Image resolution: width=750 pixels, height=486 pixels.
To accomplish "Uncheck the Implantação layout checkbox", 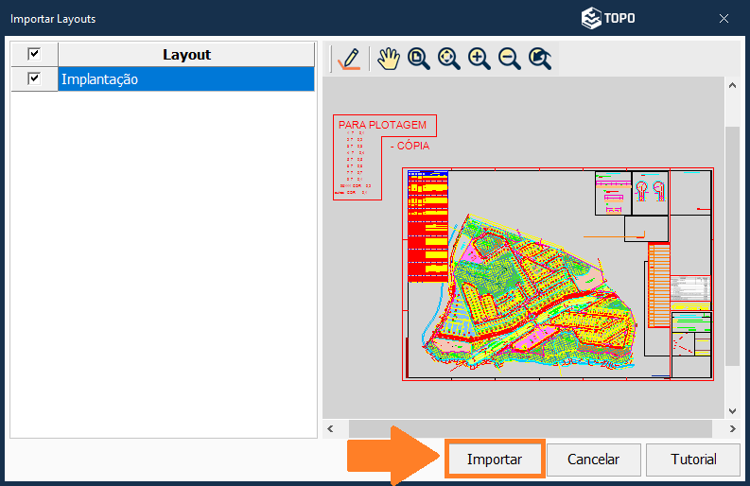I will click(34, 79).
